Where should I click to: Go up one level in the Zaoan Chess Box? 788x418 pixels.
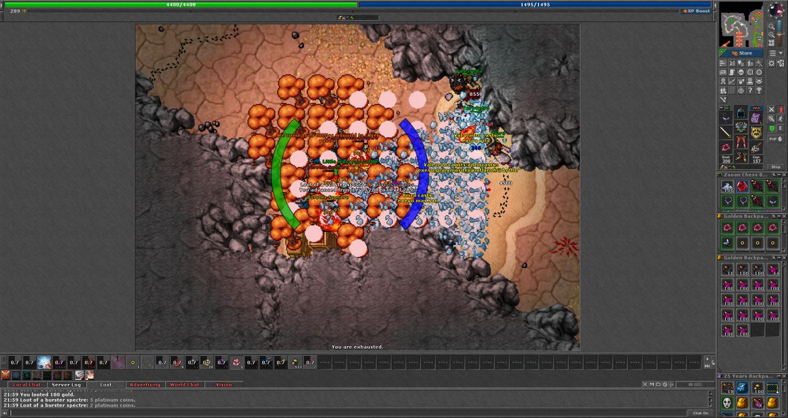pyautogui.click(x=774, y=175)
